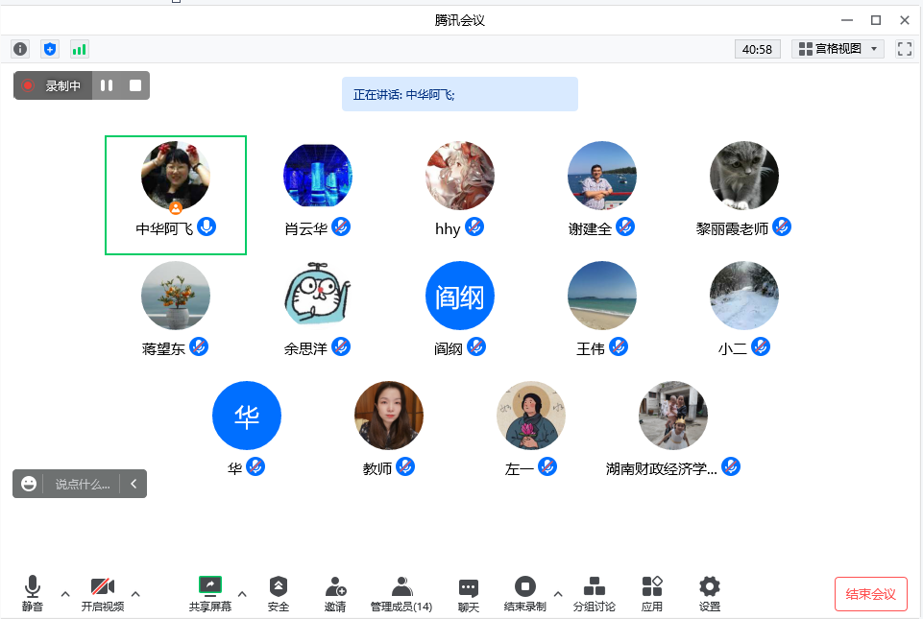Expand options arrow beside 共享屏幕

point(242,594)
